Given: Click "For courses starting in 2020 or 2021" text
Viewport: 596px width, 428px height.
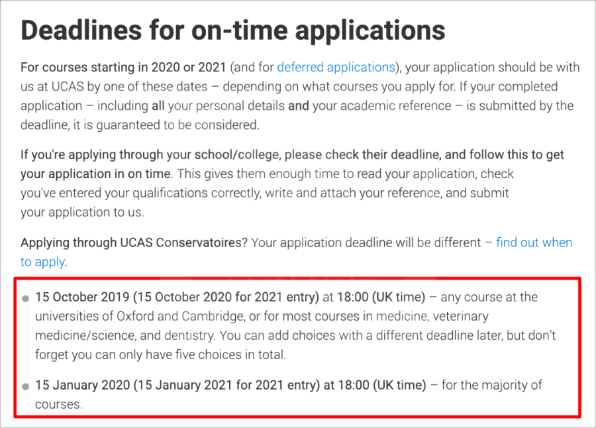Looking at the screenshot, I should coord(123,68).
